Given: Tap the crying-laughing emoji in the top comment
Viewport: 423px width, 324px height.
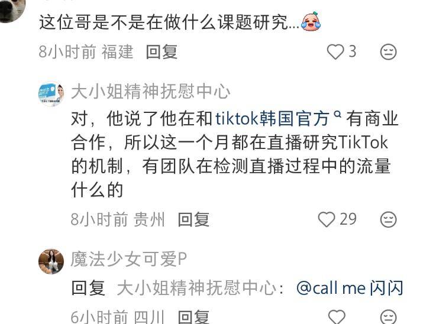Looking at the screenshot, I should [311, 21].
